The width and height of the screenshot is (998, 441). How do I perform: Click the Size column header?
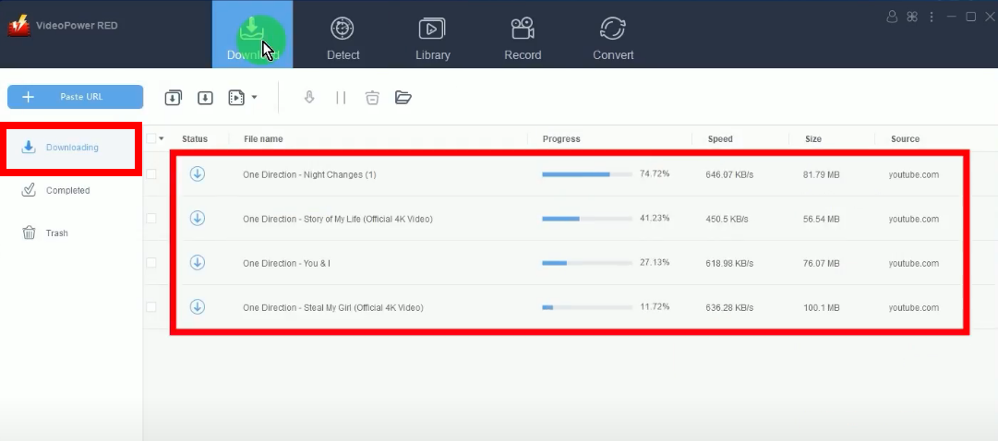point(812,138)
